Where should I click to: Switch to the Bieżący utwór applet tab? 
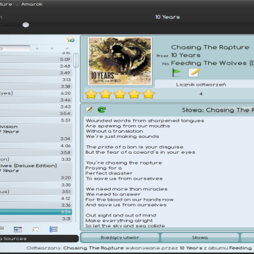coord(120,237)
